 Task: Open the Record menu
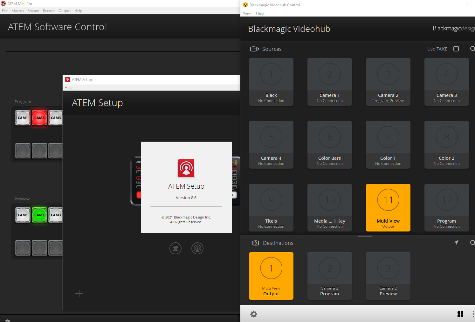pyautogui.click(x=49, y=11)
